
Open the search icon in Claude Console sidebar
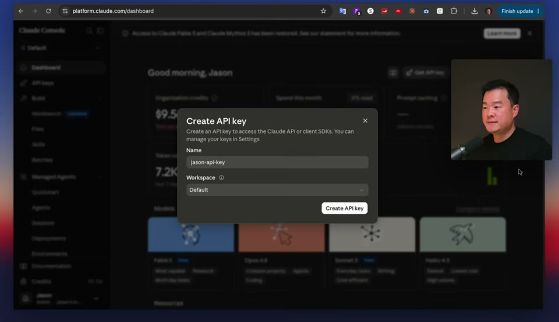tap(89, 31)
